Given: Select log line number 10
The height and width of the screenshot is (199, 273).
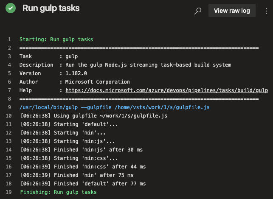Looking at the screenshot, I should click(x=9, y=116).
